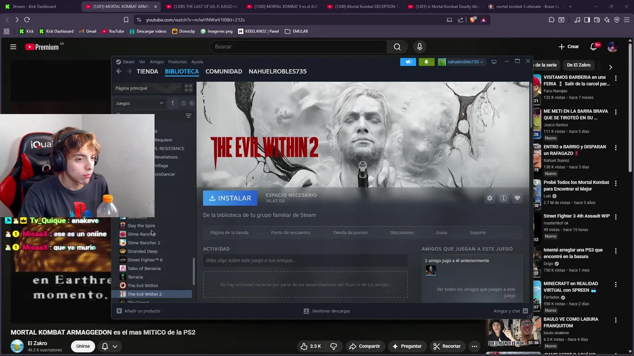634x356 pixels.
Task: Click Recortar clip button
Action: tap(447, 346)
